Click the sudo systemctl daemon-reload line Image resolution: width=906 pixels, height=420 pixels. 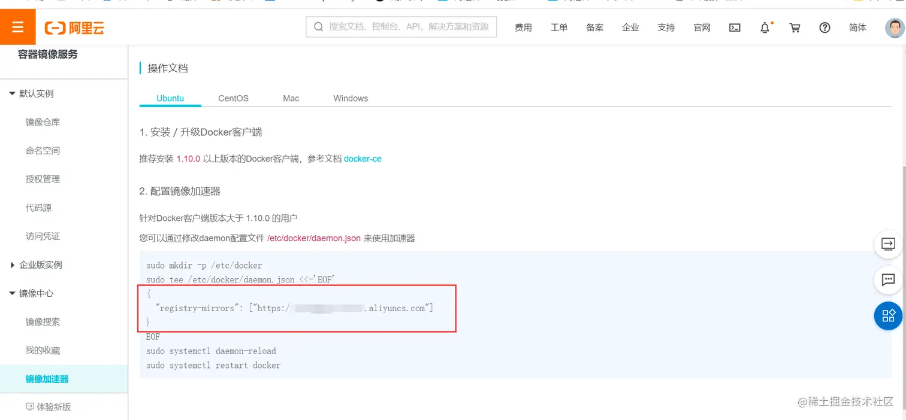(x=211, y=351)
